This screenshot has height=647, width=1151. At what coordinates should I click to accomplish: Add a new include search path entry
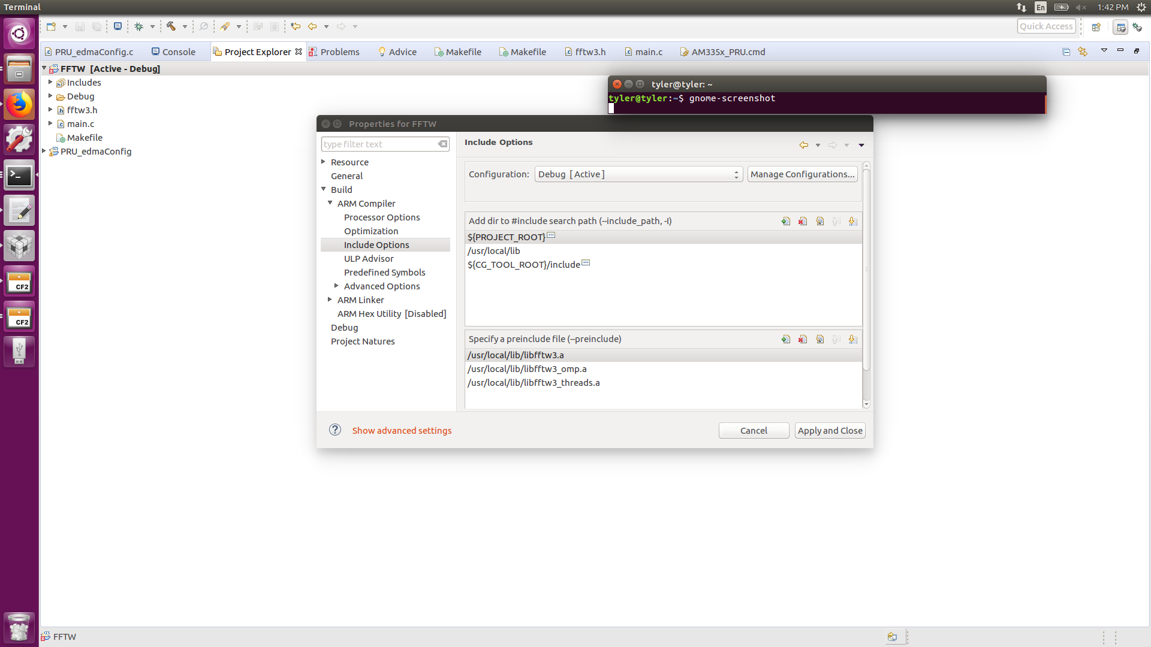point(785,221)
